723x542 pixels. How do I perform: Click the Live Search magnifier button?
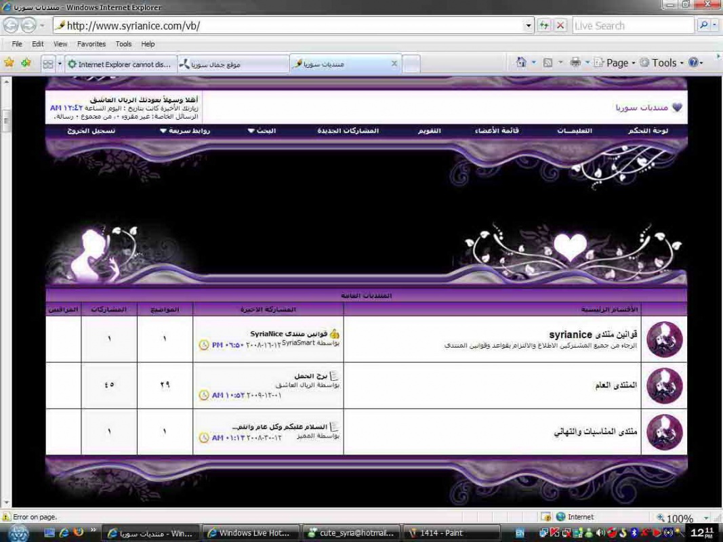pyautogui.click(x=703, y=26)
